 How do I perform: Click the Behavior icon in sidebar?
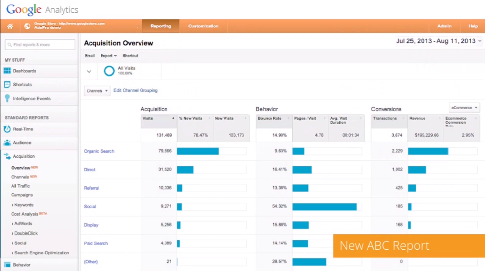click(7, 265)
